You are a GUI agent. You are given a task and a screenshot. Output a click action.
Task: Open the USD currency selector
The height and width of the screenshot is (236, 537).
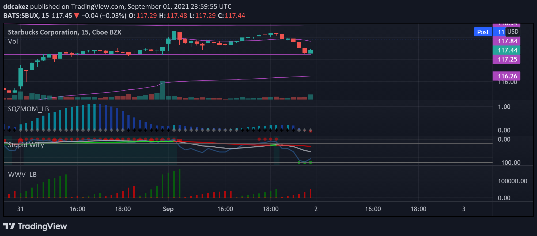pyautogui.click(x=513, y=32)
